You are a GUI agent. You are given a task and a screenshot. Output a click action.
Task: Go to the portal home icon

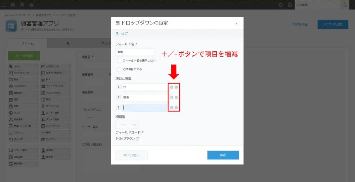(x=13, y=5)
